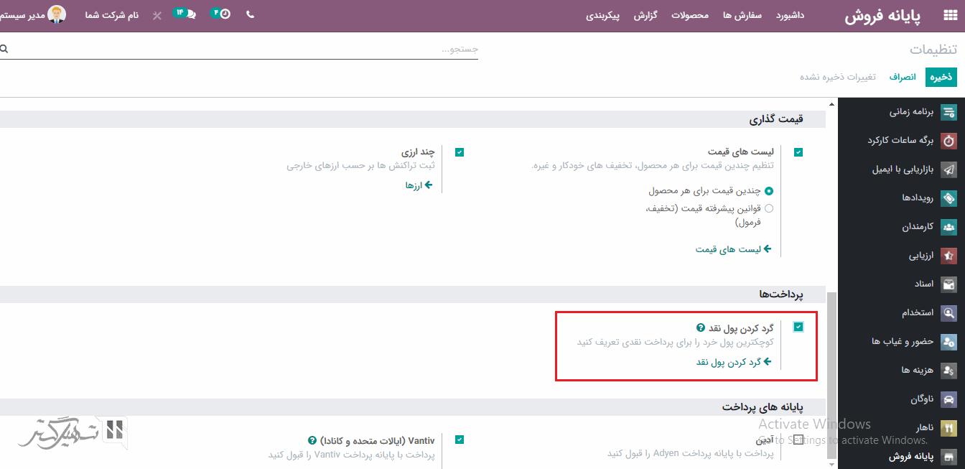The image size is (965, 469).
Task: Open بازاریابی با ایمیل sidebar icon
Action: pos(949,170)
